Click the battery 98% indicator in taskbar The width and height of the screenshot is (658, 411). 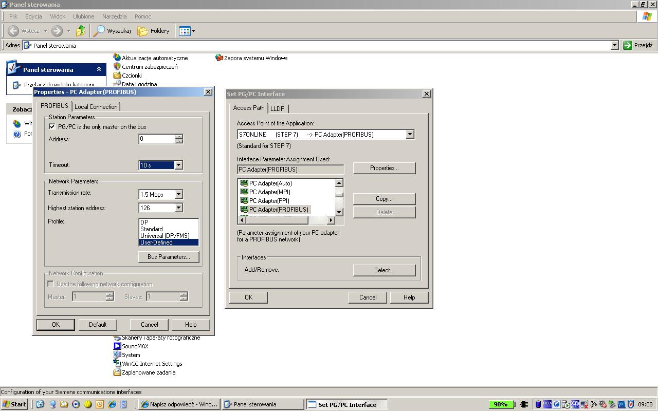pyautogui.click(x=501, y=404)
